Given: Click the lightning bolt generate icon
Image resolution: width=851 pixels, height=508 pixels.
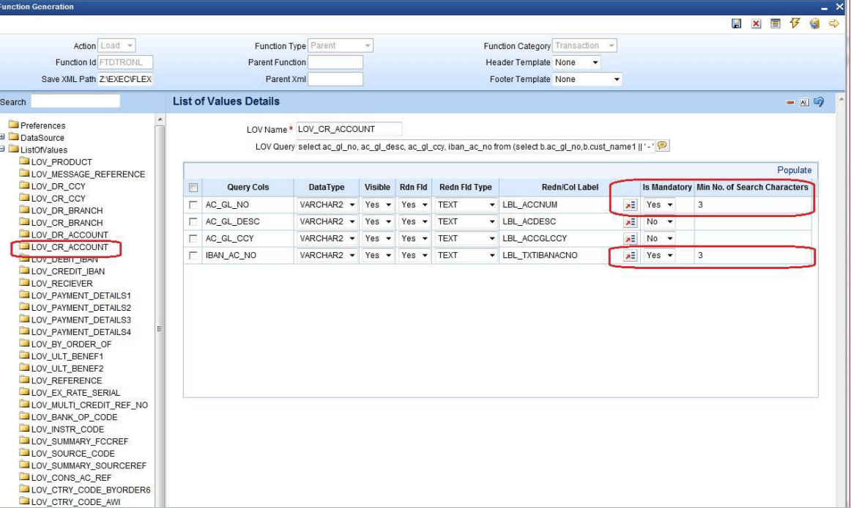Looking at the screenshot, I should point(795,23).
